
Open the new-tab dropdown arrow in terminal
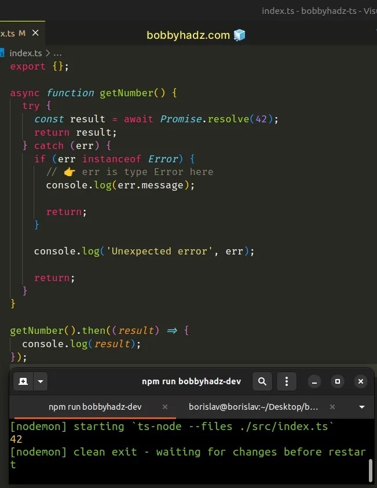pos(41,381)
